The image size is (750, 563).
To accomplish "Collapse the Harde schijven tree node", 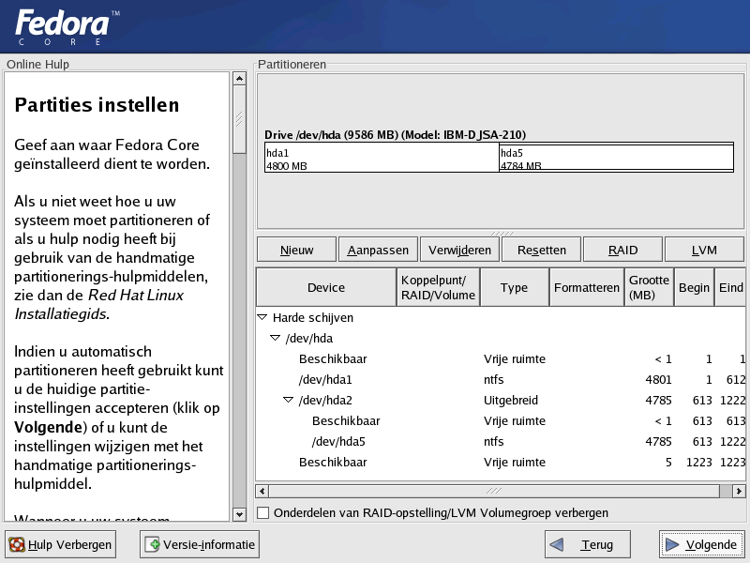I will pyautogui.click(x=262, y=317).
